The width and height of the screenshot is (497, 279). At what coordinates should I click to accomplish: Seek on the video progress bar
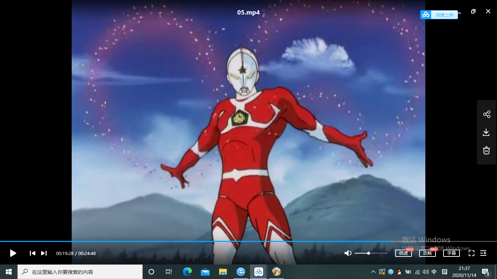pyautogui.click(x=249, y=241)
